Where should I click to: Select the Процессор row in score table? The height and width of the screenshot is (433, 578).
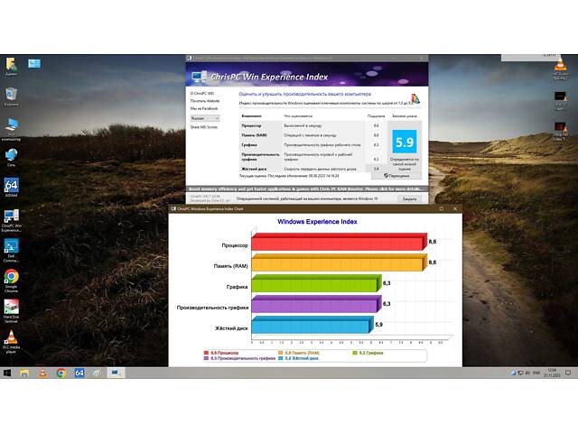click(x=312, y=125)
